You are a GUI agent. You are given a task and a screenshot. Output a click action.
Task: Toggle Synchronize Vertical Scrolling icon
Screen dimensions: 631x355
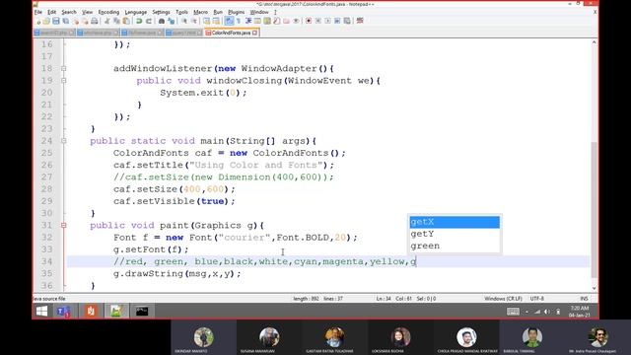(206, 21)
